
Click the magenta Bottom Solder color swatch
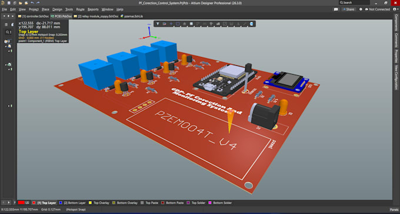[210, 203]
